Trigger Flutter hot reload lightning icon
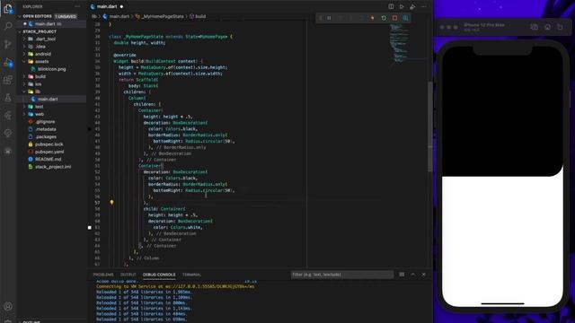 pyautogui.click(x=373, y=18)
